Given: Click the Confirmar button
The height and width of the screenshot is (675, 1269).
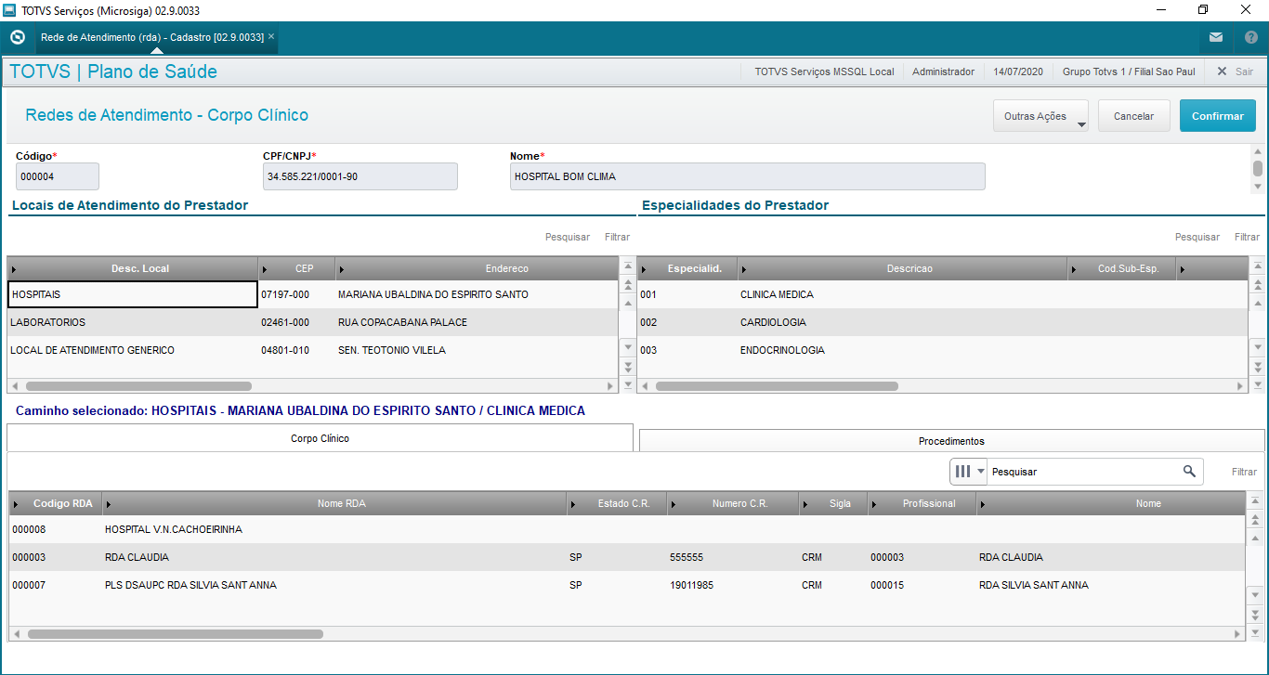Looking at the screenshot, I should pos(1218,116).
